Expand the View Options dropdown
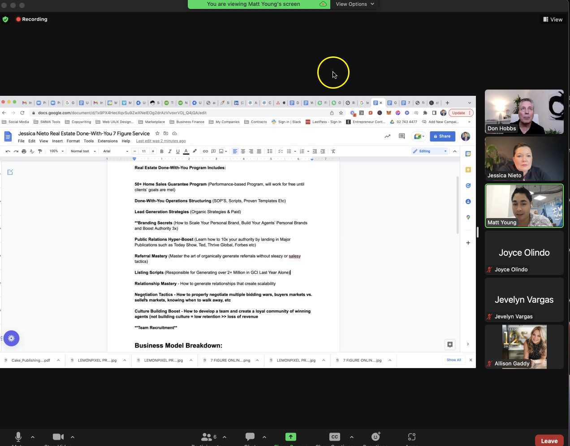 pyautogui.click(x=355, y=4)
